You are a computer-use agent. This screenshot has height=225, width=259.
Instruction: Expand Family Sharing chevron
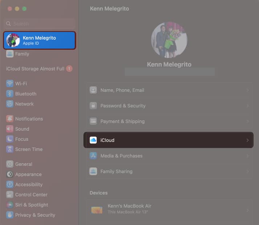(x=247, y=171)
